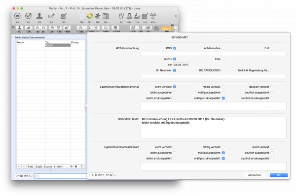Click the circled minus icon in second toolbar

coord(43,28)
